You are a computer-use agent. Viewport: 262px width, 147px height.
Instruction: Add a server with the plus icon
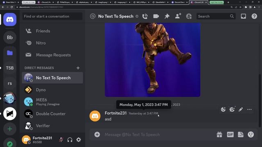(x=10, y=129)
